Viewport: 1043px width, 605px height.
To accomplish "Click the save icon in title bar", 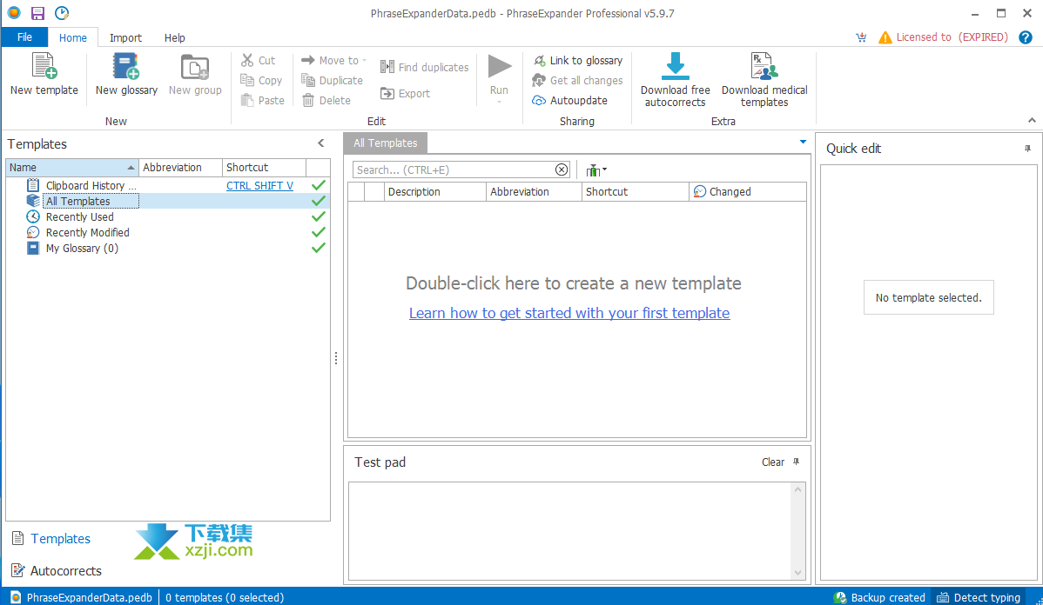I will pos(37,13).
